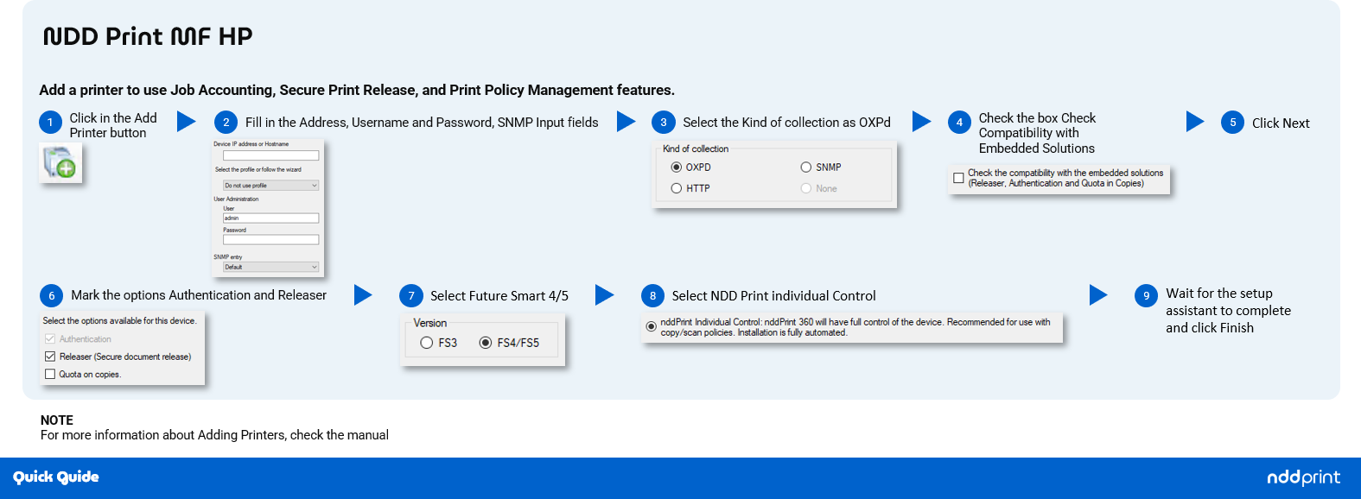Screen dimensions: 1361x499
Task: Open the 'Do not use profile' dropdown
Action: point(271,186)
